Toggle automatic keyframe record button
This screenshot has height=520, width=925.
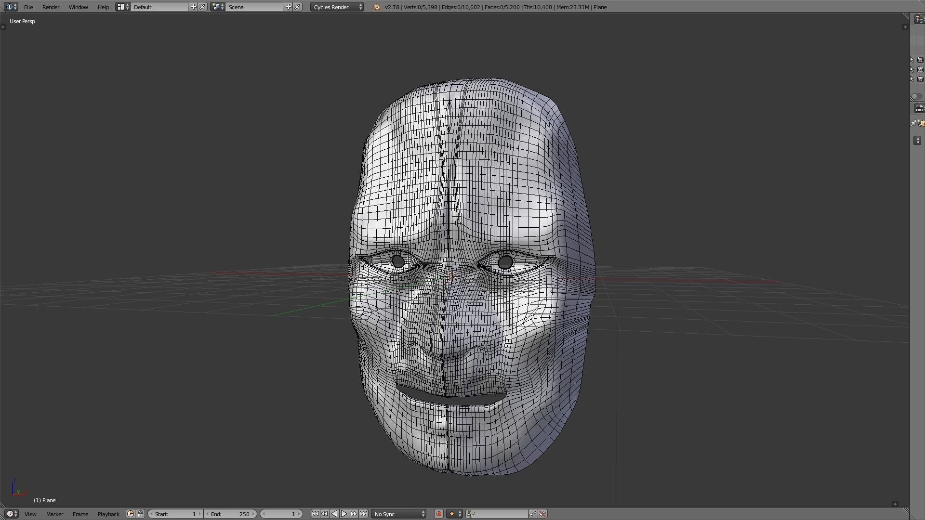pos(439,514)
